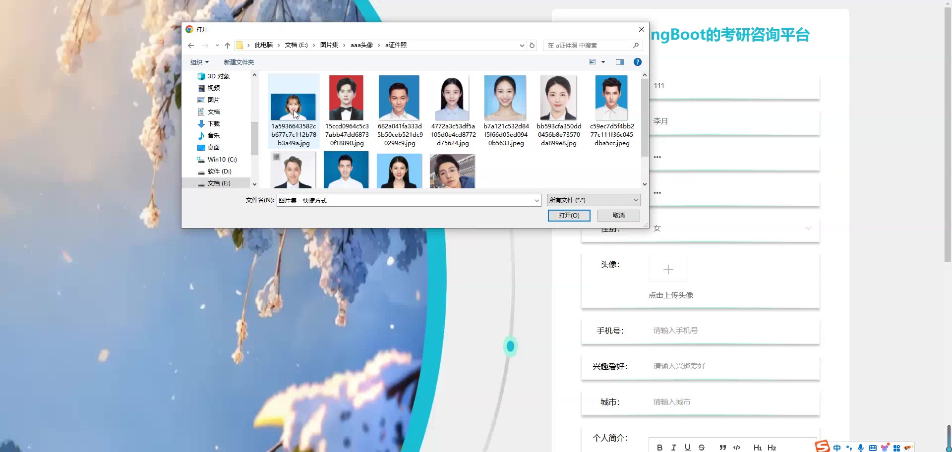Open the 性别 gender dropdown
The width and height of the screenshot is (952, 452).
tap(734, 228)
